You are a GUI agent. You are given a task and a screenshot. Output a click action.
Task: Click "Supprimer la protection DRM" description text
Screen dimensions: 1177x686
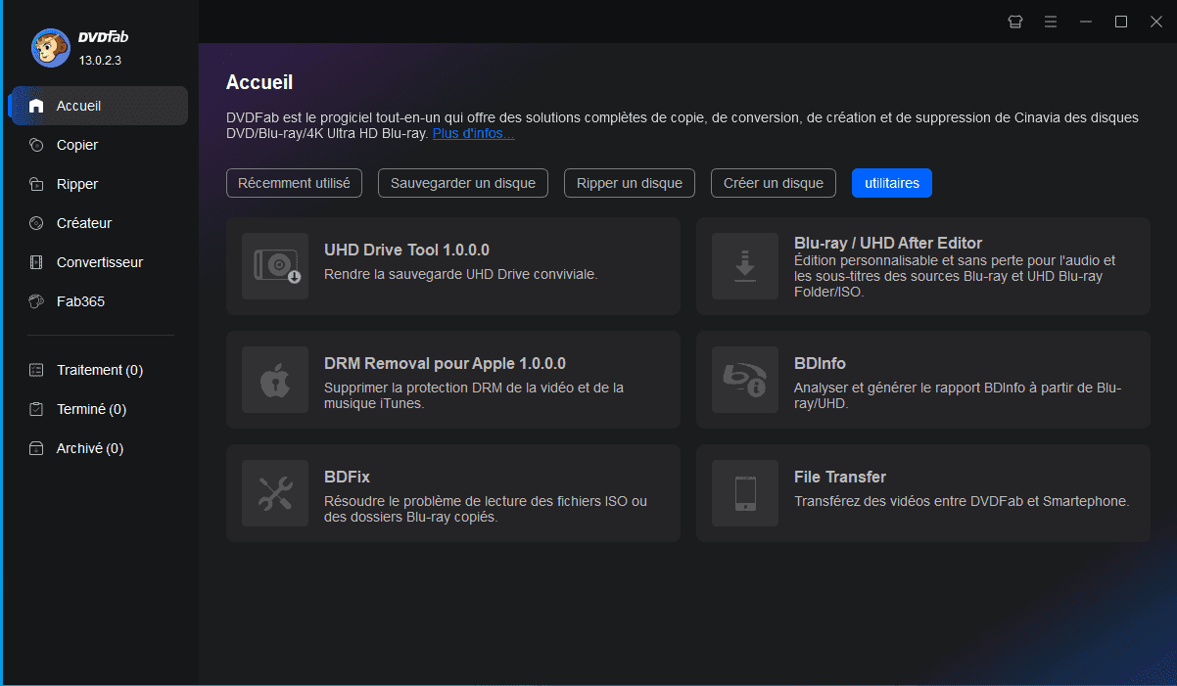(474, 395)
